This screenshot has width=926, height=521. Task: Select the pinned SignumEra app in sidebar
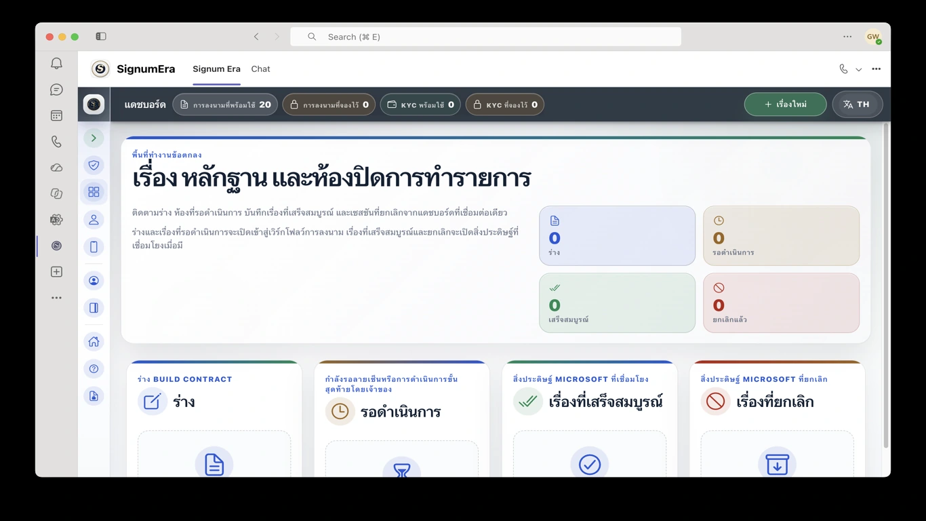coord(56,246)
